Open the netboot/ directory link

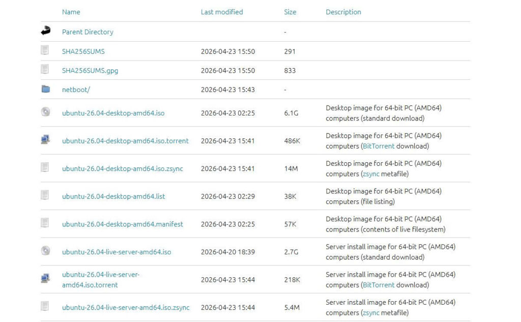[76, 90]
